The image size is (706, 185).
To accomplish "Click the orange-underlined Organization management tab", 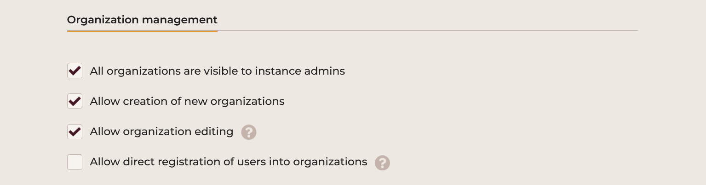I will point(142,20).
